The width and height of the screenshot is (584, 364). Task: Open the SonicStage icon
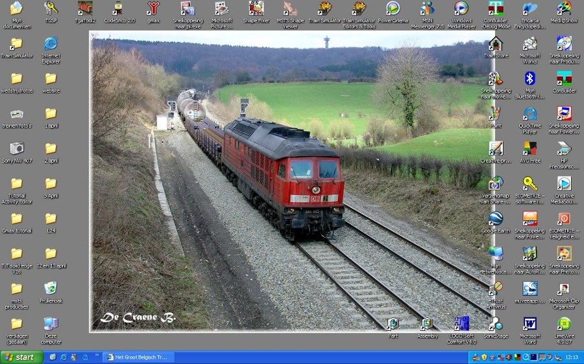[x=495, y=324]
